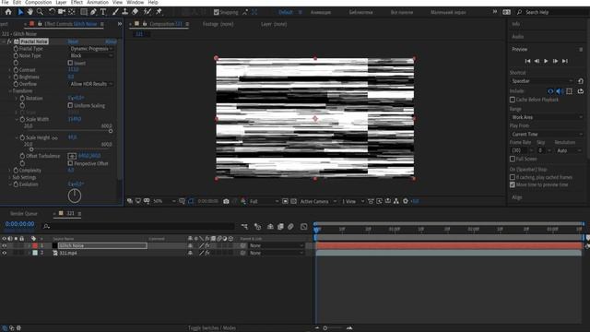Select the Eraser tool

[x=135, y=12]
